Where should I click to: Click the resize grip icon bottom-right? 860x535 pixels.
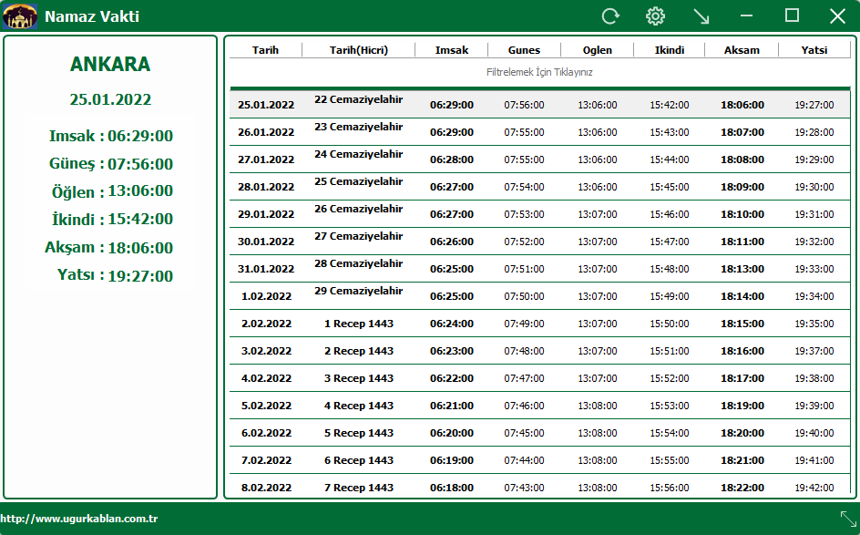coord(848,519)
